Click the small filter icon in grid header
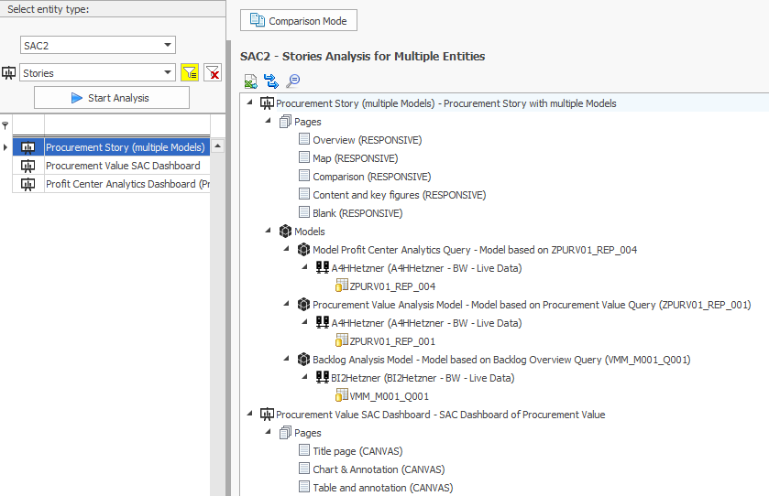The height and width of the screenshot is (496, 769). (x=5, y=125)
